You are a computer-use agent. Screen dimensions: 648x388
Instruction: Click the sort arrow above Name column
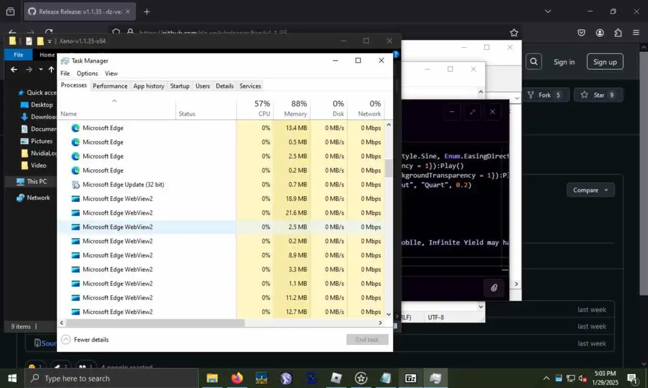coord(114,101)
